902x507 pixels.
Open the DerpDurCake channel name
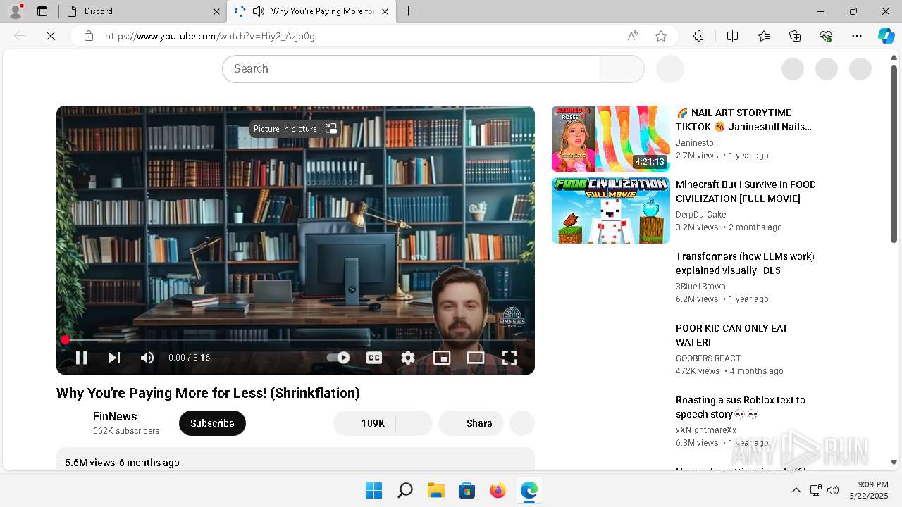click(700, 215)
